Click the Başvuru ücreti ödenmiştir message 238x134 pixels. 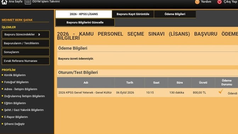point(76,58)
